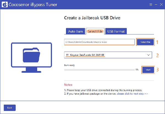Open the Select File tab
165x114 pixels.
[95, 31]
